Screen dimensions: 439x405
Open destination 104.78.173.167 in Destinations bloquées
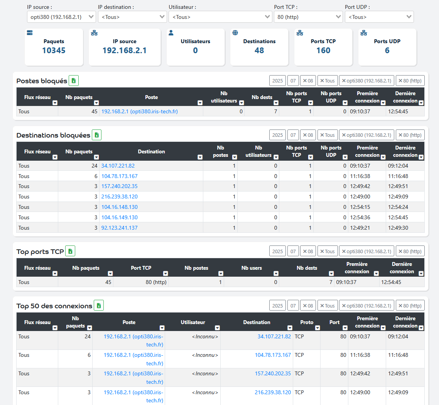[x=119, y=176]
